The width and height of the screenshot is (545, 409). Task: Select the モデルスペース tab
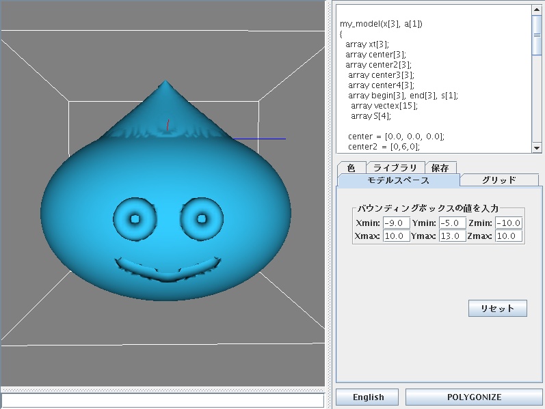(399, 180)
